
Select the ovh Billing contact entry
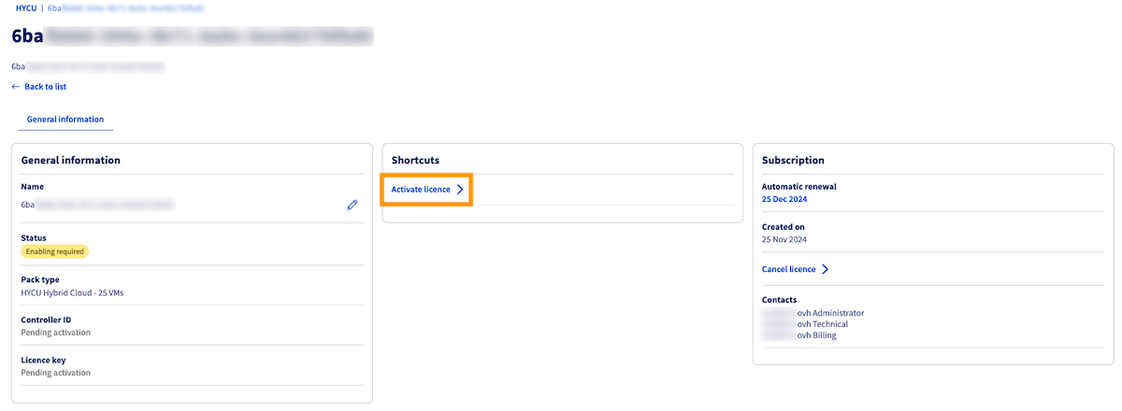pyautogui.click(x=816, y=335)
